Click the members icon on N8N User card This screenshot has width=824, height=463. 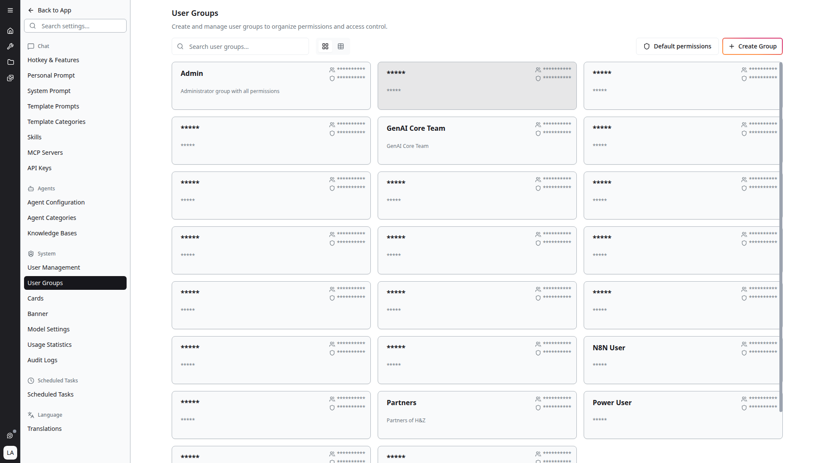744,344
